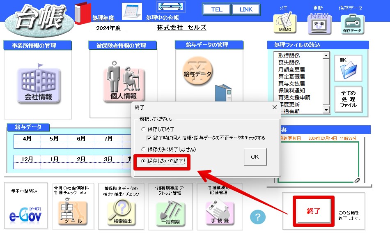Click the list scrollbar down arrow
Screen dimensions: 390x242
pyautogui.click(x=326, y=110)
